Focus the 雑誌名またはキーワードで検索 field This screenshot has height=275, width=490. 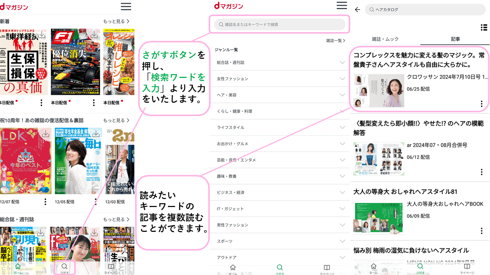pos(280,24)
